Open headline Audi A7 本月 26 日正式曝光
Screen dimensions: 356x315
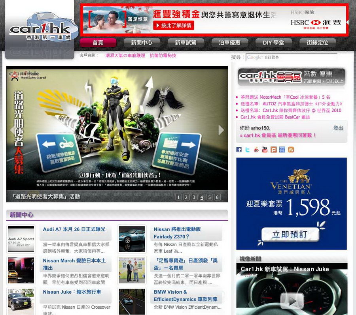click(74, 229)
